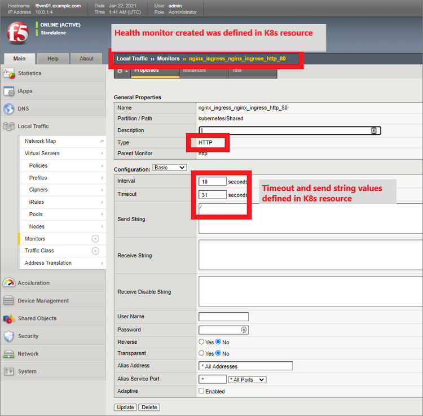Click the Device Management icon
423x416 pixels.
click(x=8, y=300)
